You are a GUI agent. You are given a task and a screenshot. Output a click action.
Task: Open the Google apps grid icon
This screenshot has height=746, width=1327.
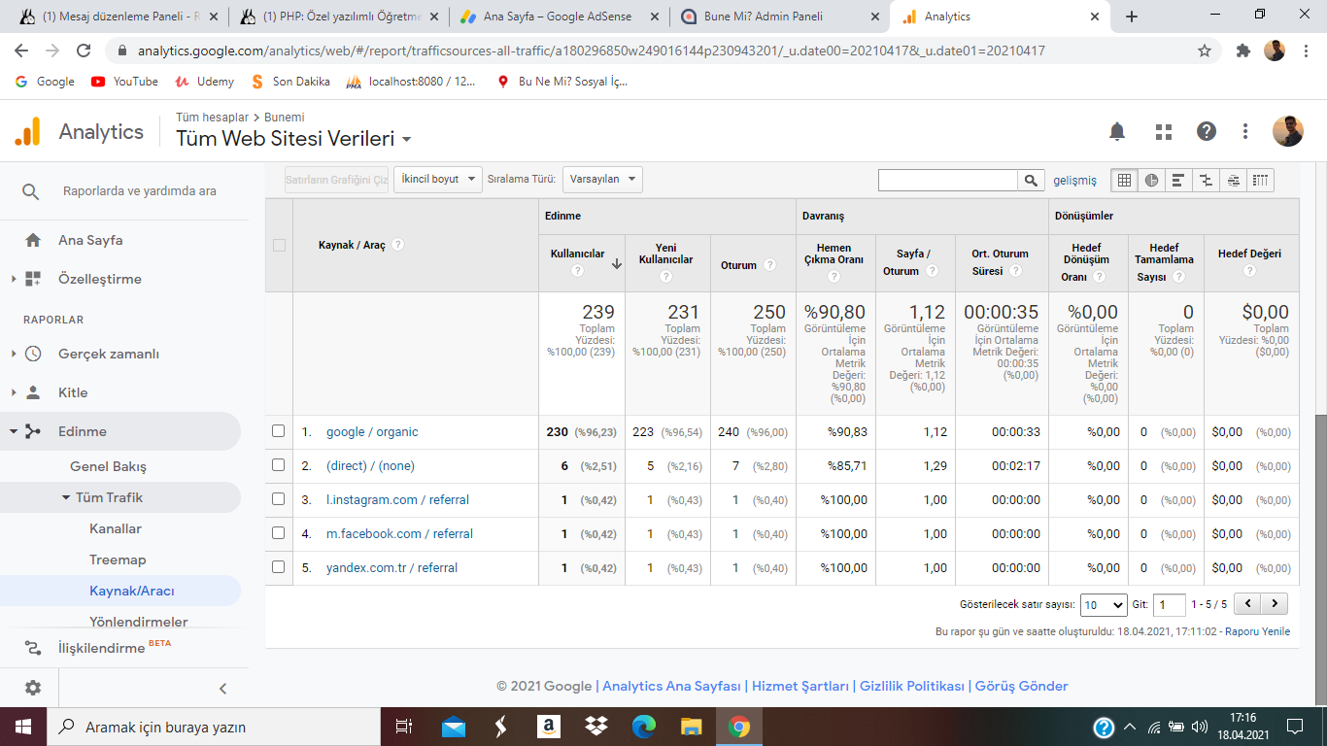coord(1163,131)
